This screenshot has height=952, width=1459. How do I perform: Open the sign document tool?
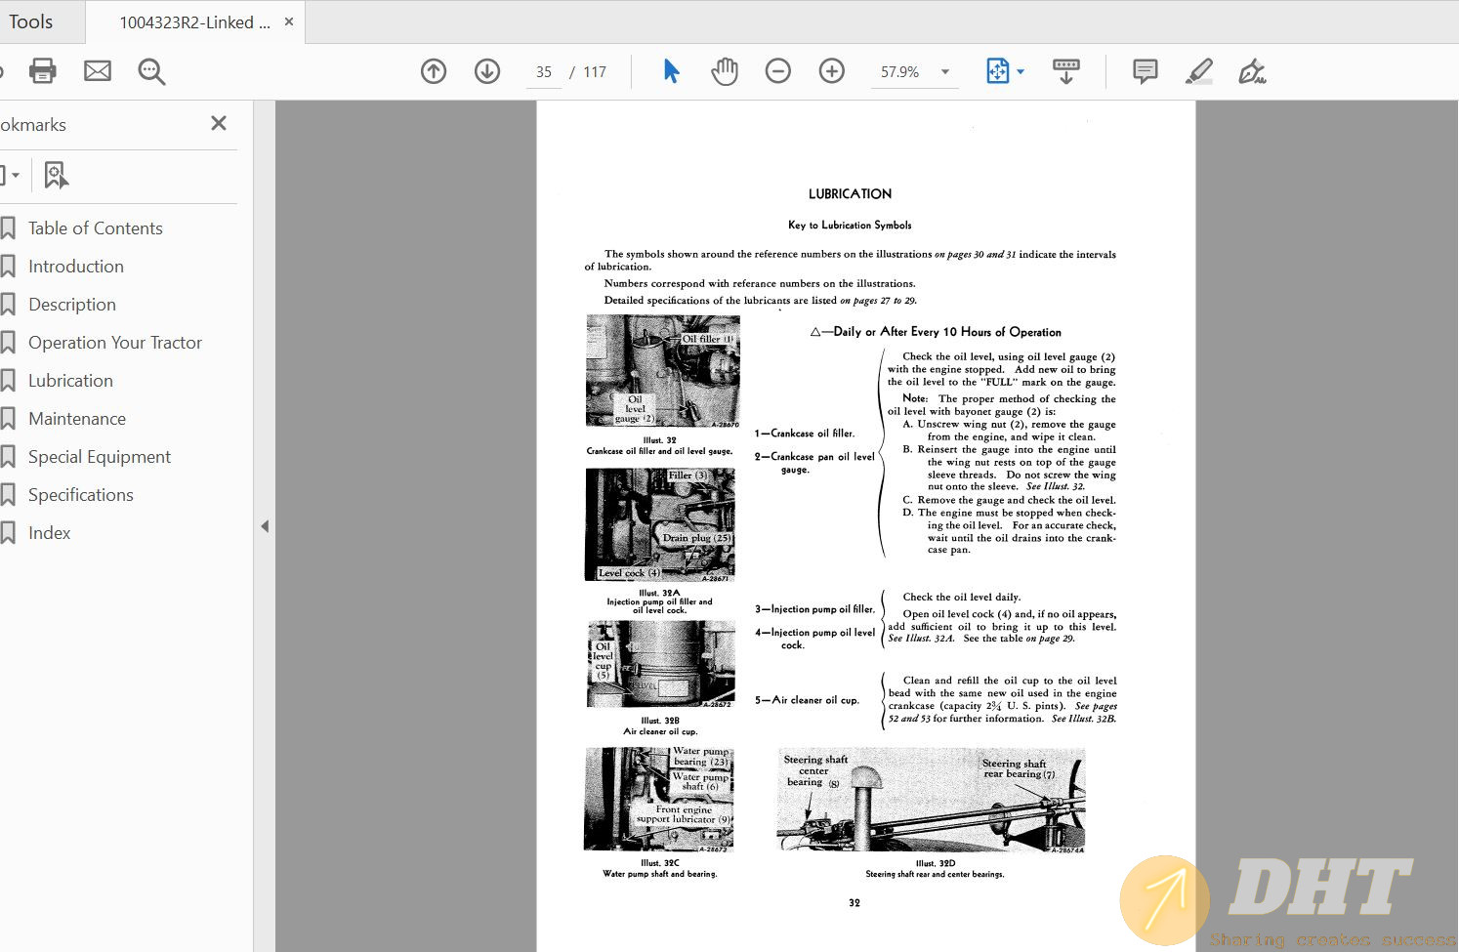(1252, 71)
